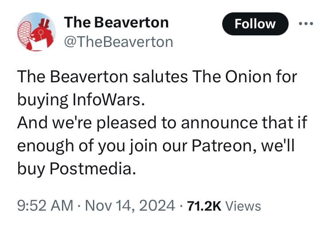Click the beaver's top hat in avatar
This screenshot has height=227, width=332.
(44, 23)
